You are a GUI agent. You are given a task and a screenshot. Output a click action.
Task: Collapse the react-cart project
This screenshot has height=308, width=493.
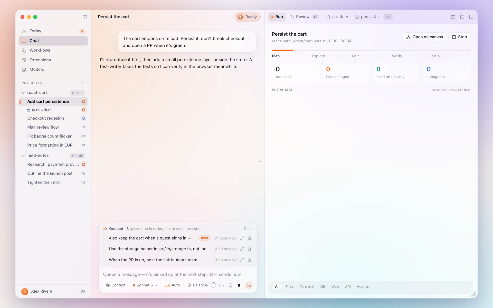[23, 93]
